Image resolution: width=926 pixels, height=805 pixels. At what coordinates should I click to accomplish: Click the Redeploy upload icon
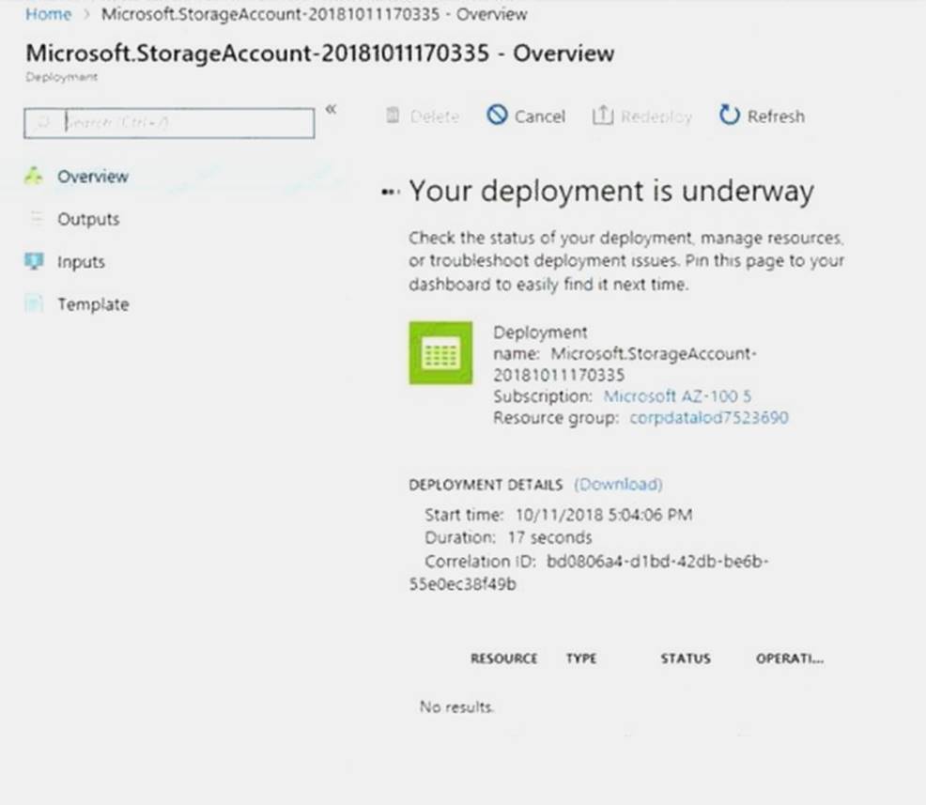[602, 116]
